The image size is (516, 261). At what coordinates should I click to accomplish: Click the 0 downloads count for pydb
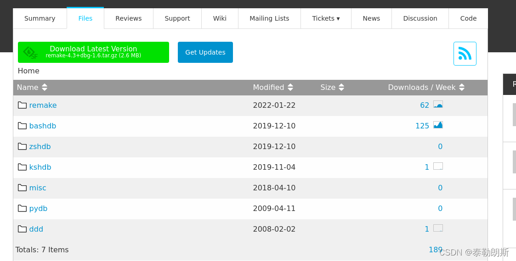click(440, 208)
